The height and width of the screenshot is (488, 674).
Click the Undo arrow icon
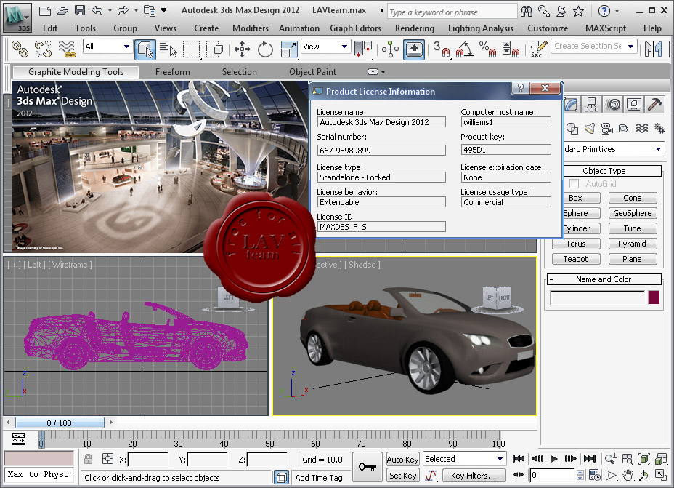(x=97, y=10)
